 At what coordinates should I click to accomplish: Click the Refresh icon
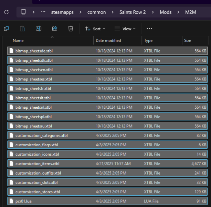click(x=6, y=12)
